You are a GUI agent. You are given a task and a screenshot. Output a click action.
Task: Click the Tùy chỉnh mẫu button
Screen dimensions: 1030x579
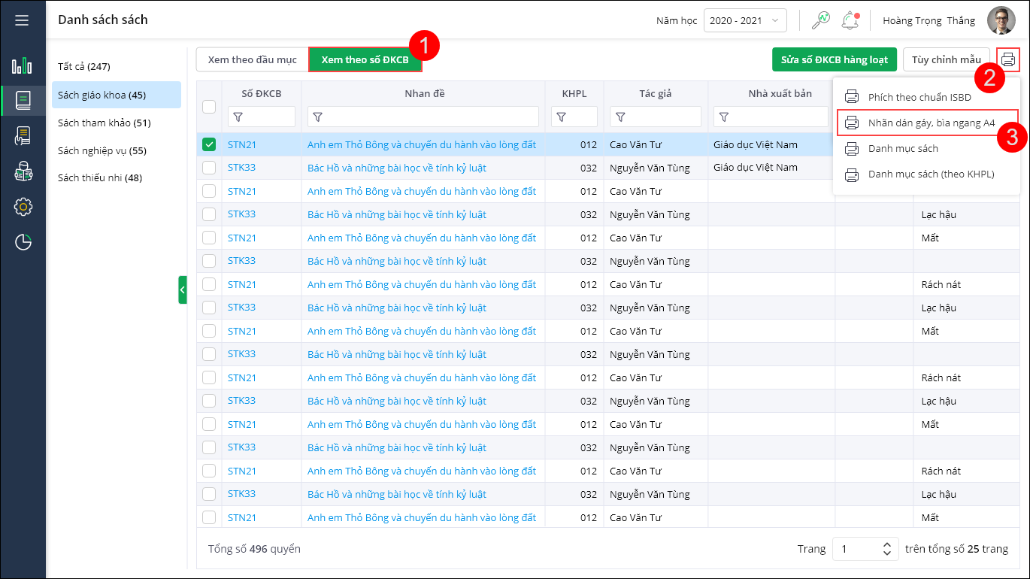(947, 59)
